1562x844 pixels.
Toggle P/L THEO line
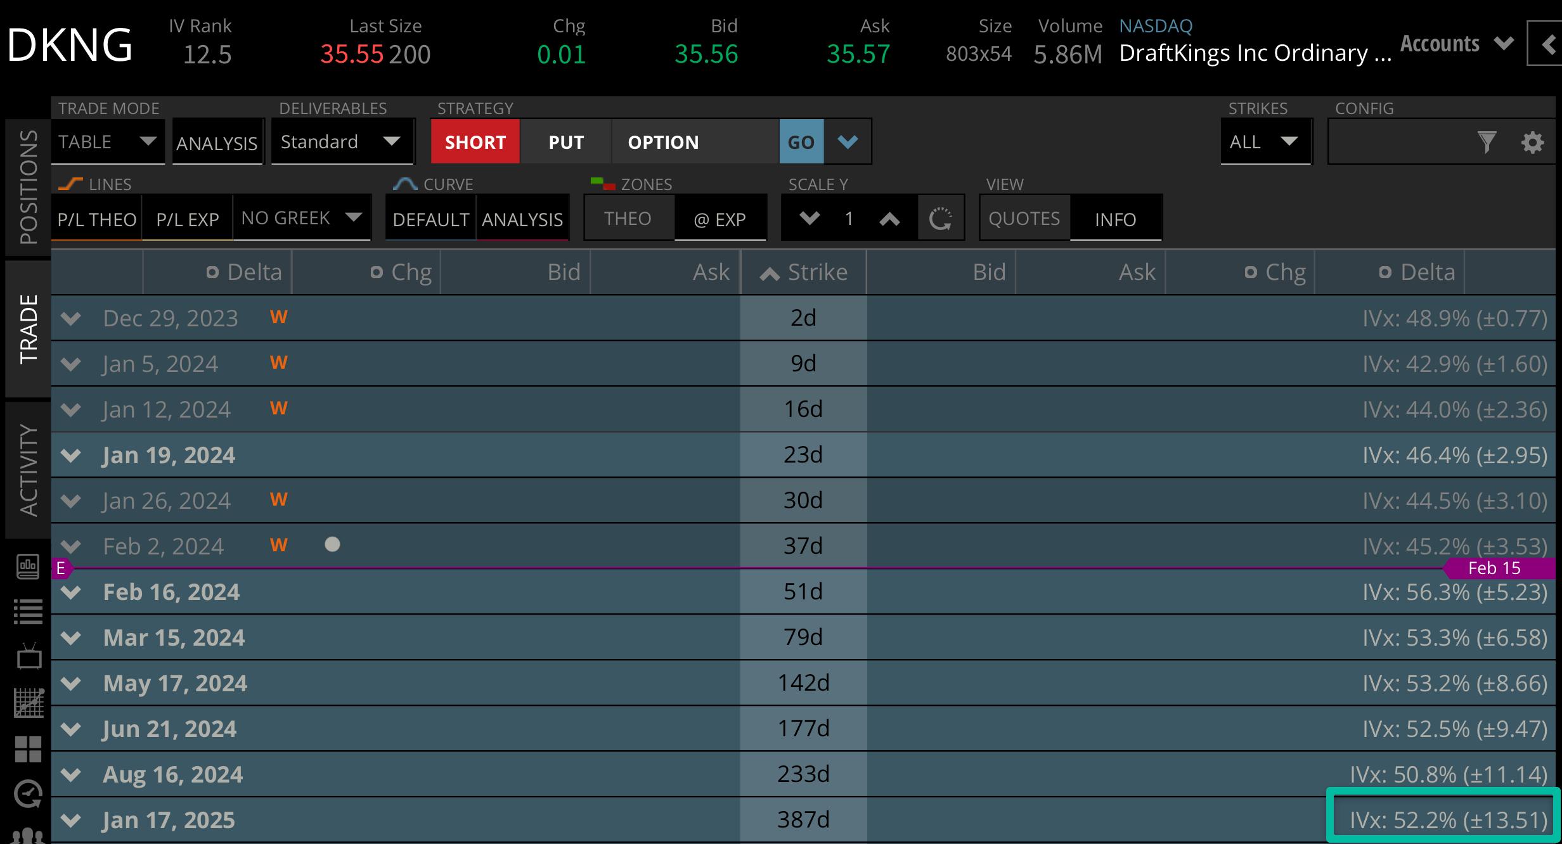click(x=97, y=219)
